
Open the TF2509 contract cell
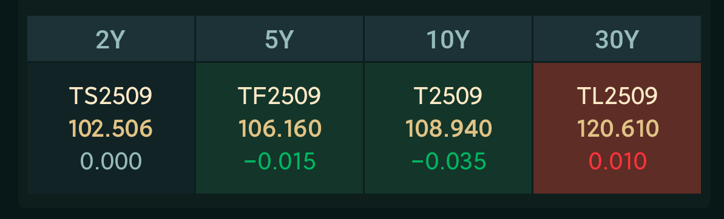tap(279, 128)
